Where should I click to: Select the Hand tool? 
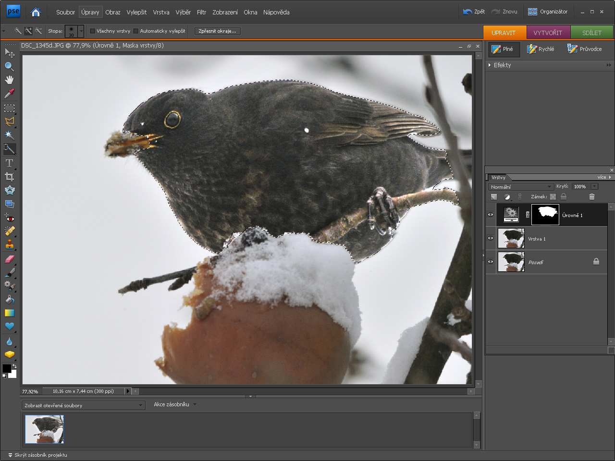coord(9,80)
